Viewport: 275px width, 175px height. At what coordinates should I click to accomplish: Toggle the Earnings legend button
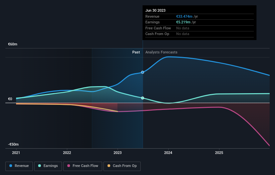pyautogui.click(x=48, y=166)
